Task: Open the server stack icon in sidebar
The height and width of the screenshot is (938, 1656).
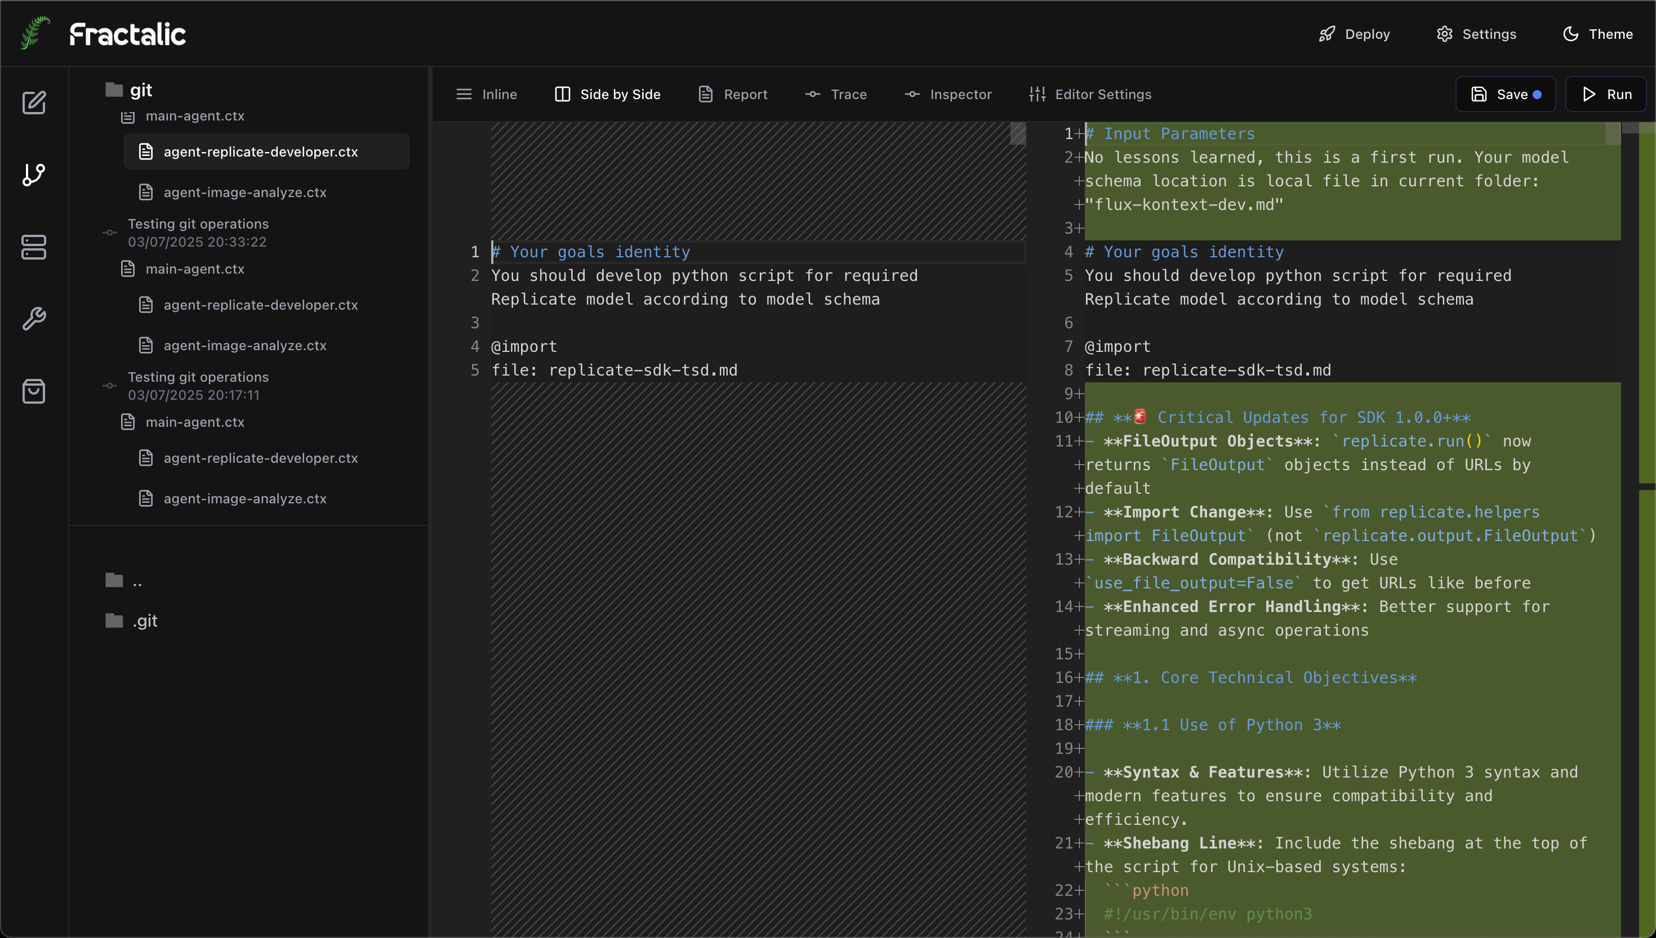Action: (x=34, y=247)
